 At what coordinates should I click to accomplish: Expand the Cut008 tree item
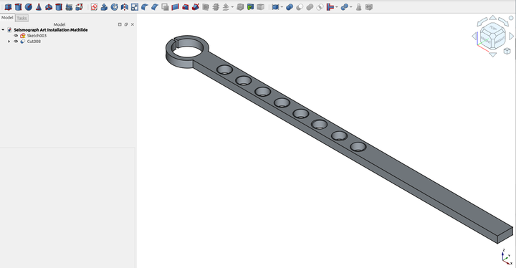(9, 42)
